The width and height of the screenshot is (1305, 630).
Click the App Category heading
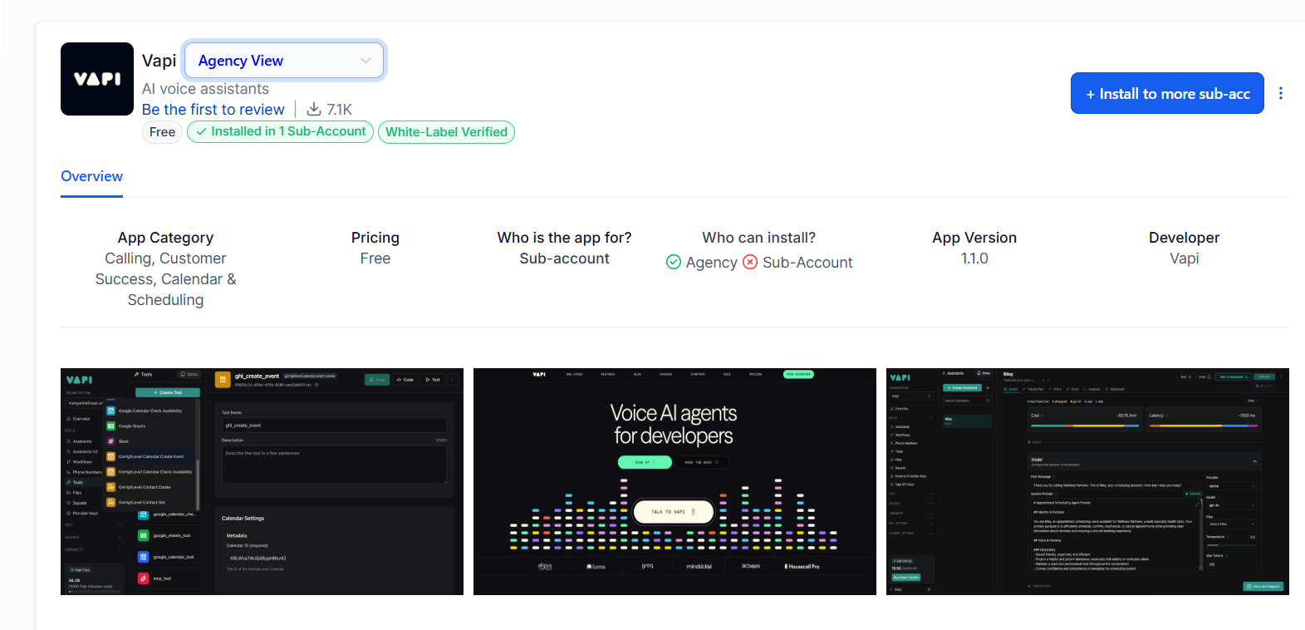[x=165, y=238]
